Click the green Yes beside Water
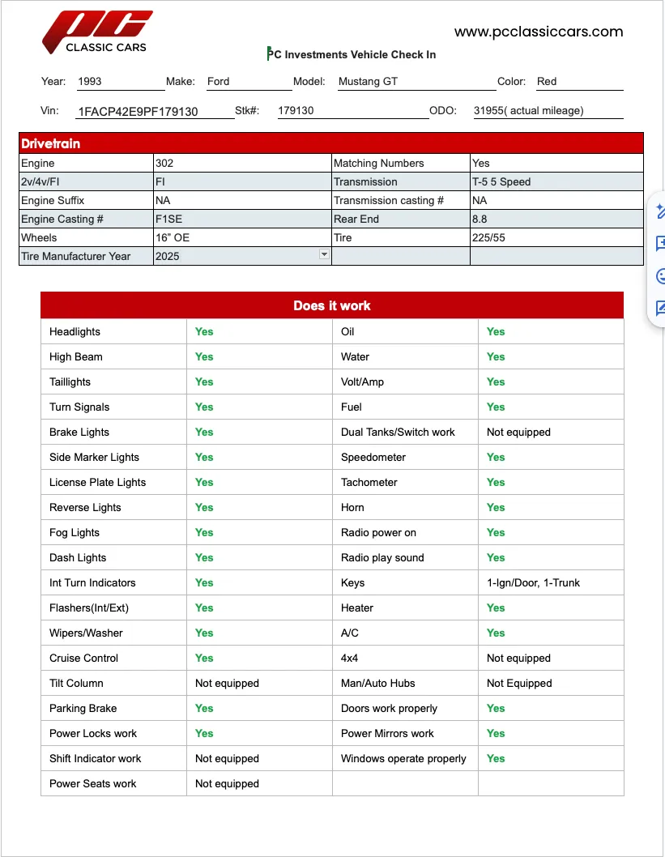The height and width of the screenshot is (857, 665). point(496,357)
